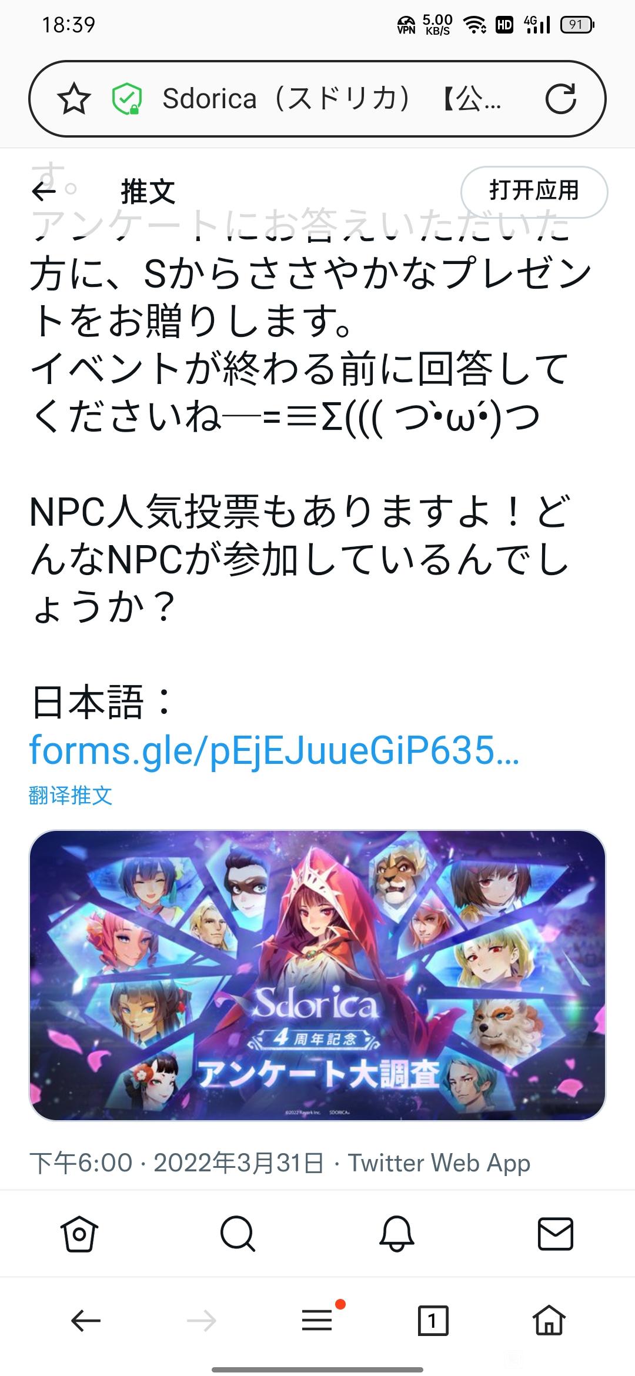The height and width of the screenshot is (1376, 635).
Task: Open Twitter direct messages envelope
Action: 556,1233
